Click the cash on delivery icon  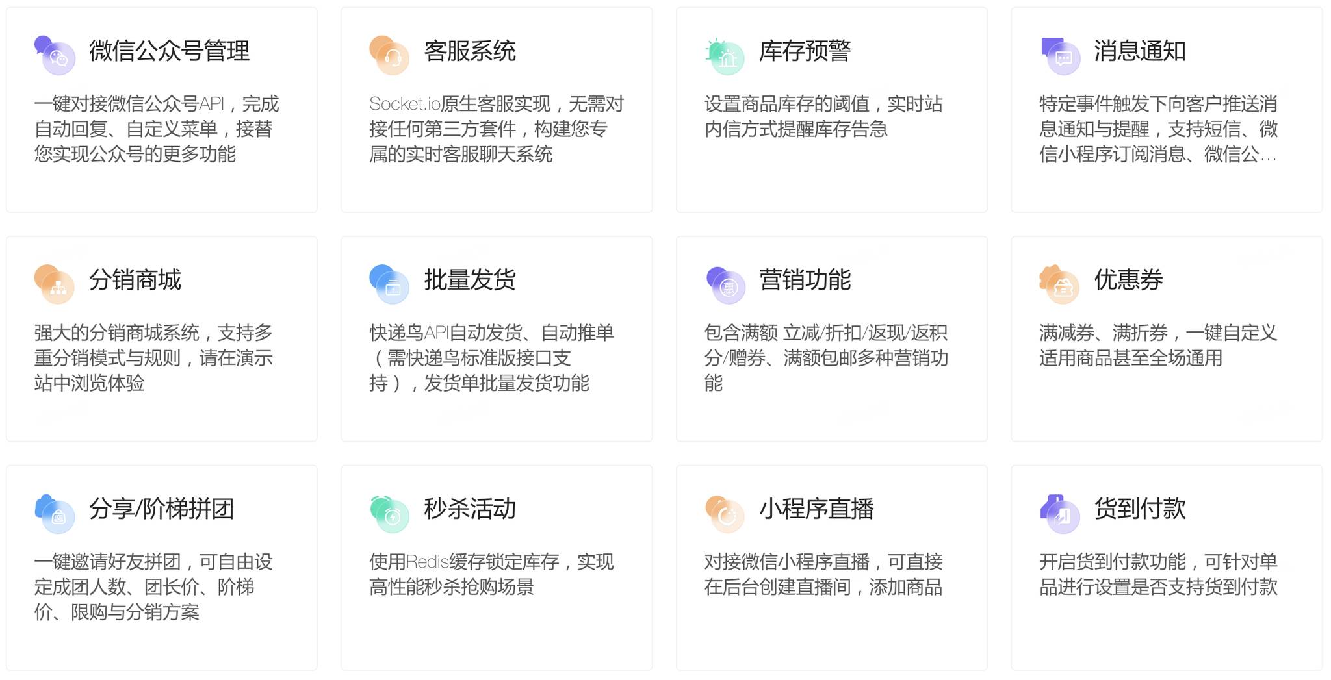[1060, 514]
